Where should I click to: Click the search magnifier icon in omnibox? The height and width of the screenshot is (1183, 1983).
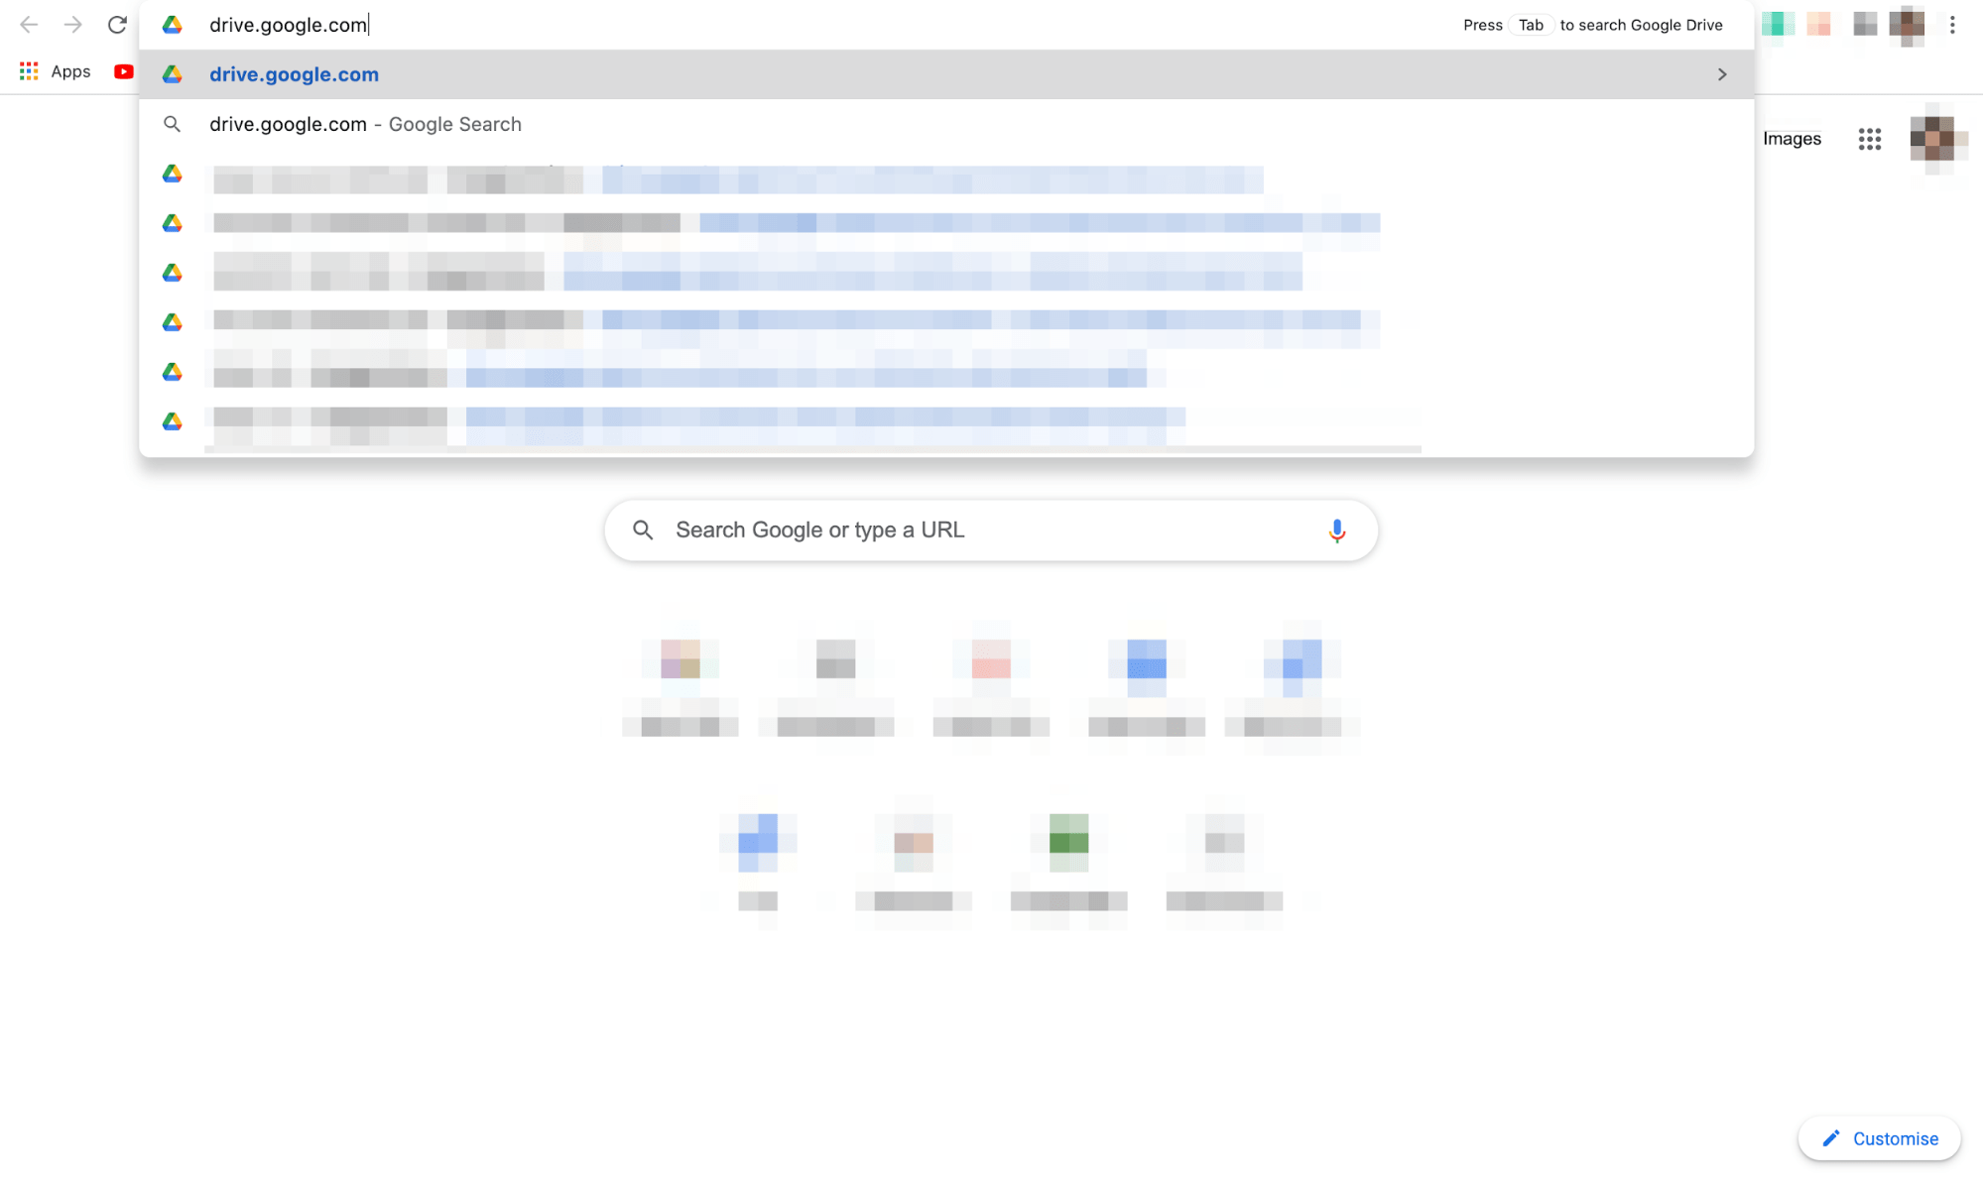click(x=171, y=124)
